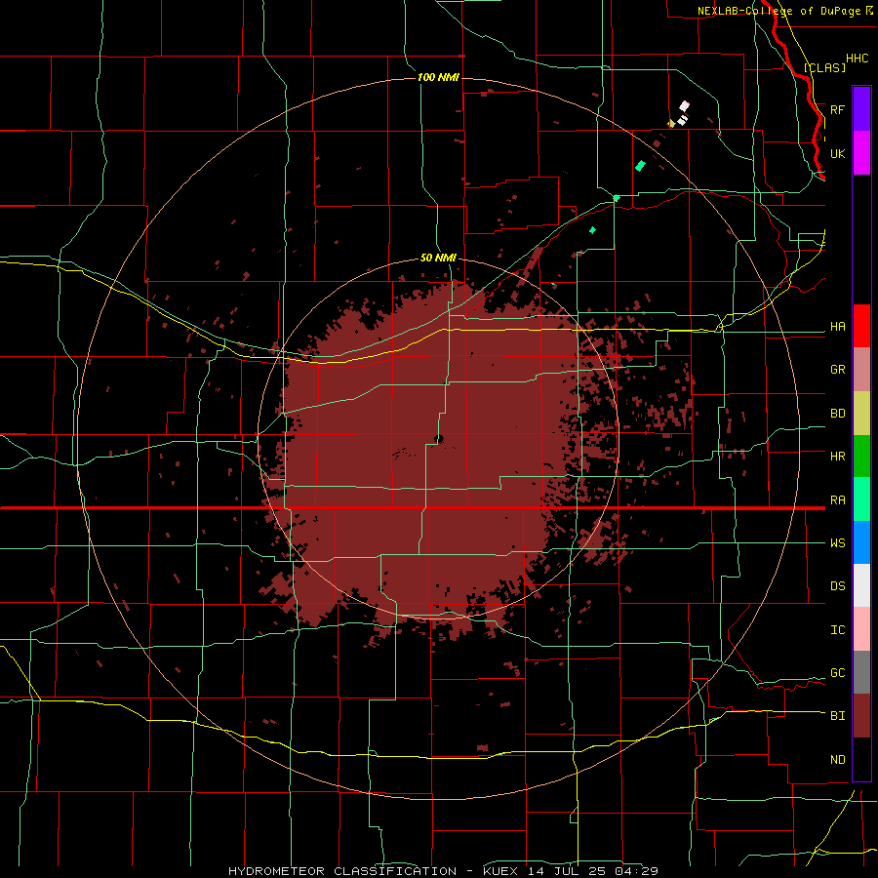The height and width of the screenshot is (878, 878).
Task: Click the 04:29 time stamp
Action: tap(636, 871)
